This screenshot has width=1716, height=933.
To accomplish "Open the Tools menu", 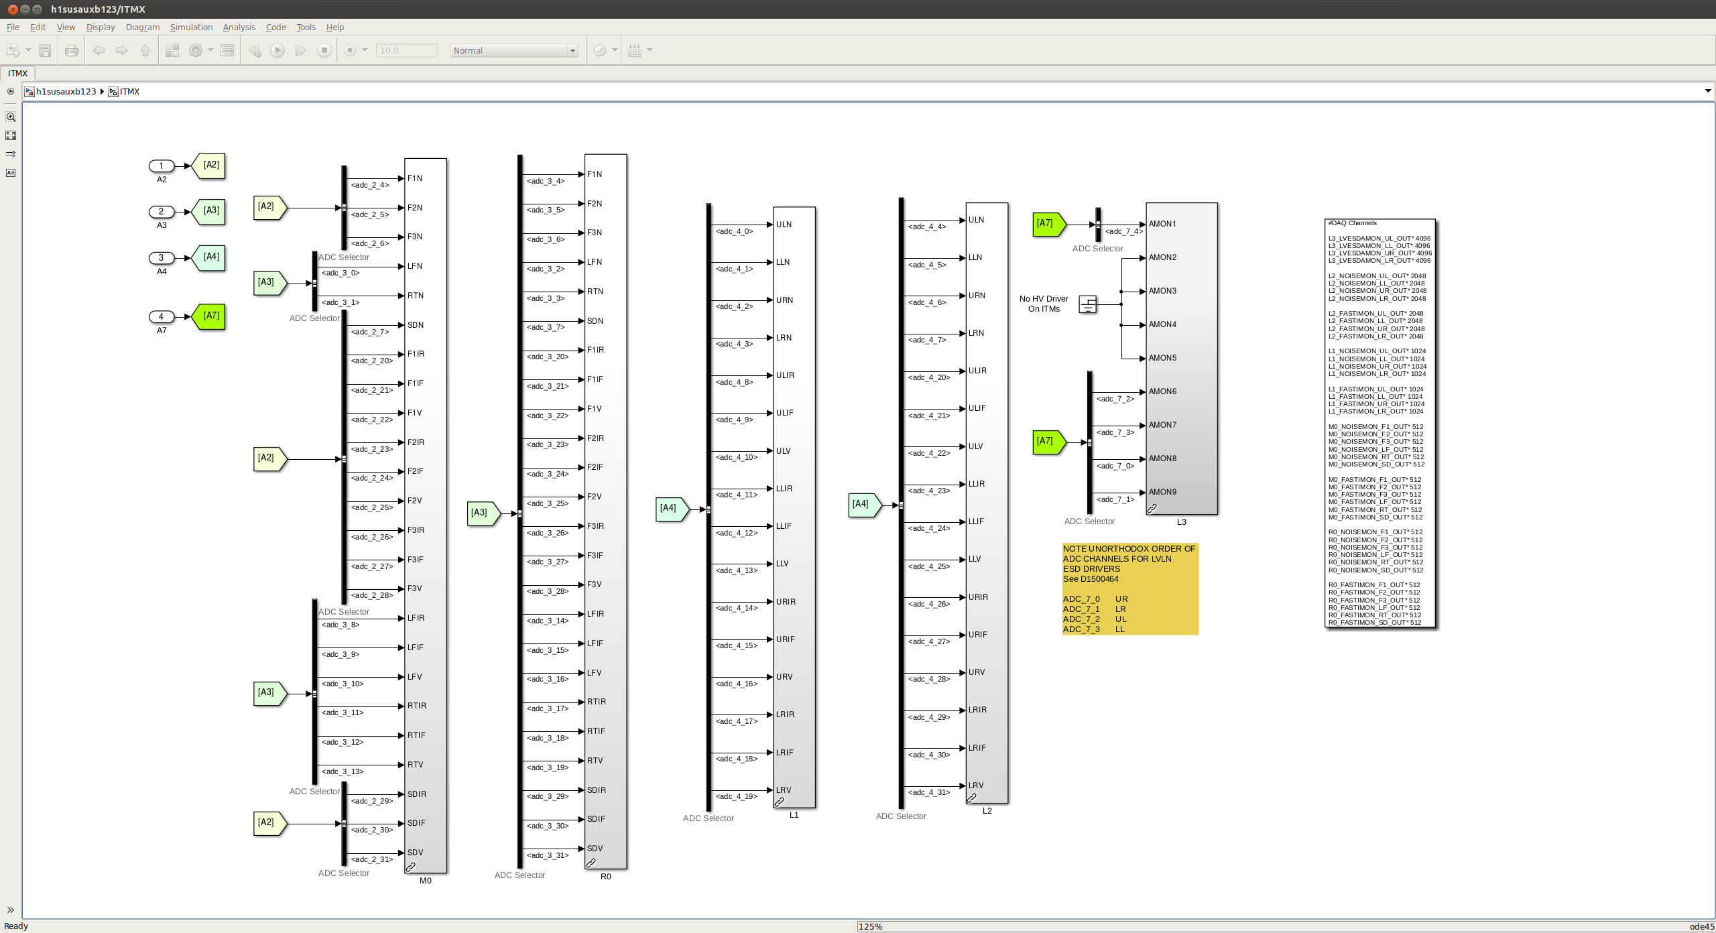I will pos(306,27).
